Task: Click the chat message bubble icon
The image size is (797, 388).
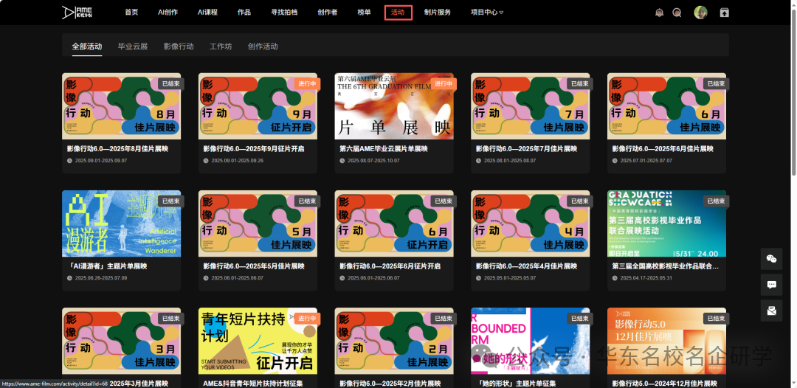Action: click(771, 285)
